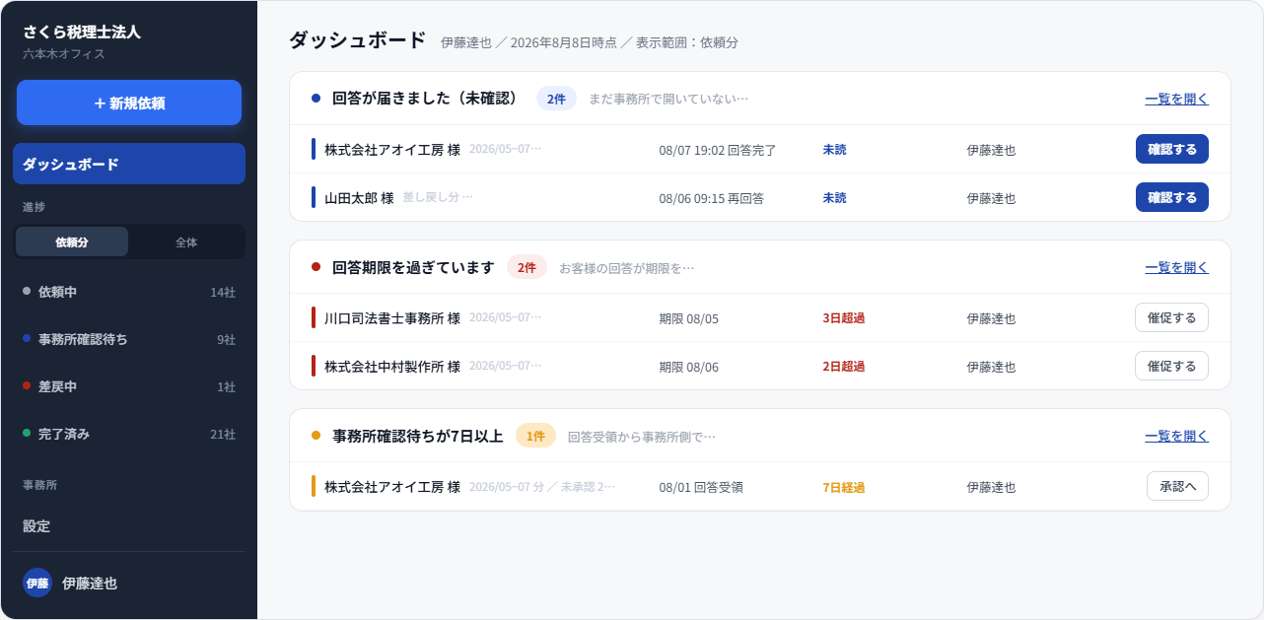Click the 2件 badge beside 回答が届きました

coord(556,99)
